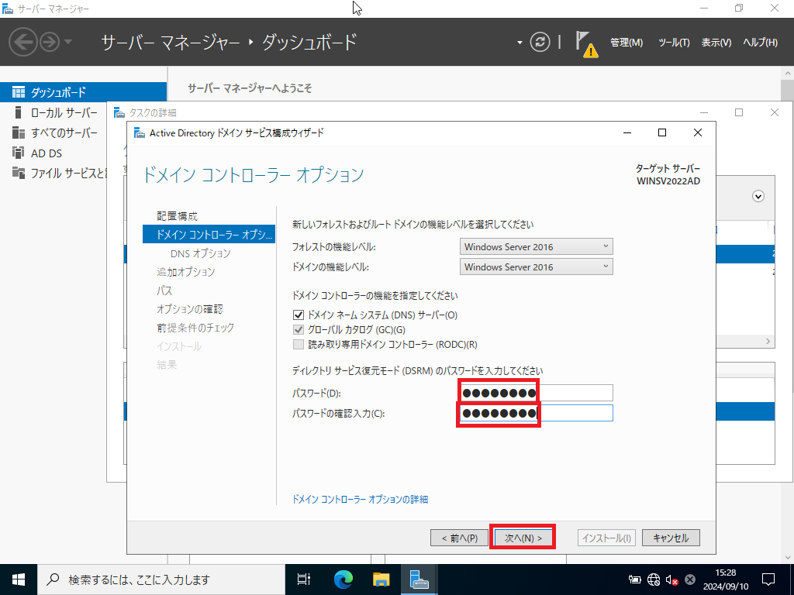The height and width of the screenshot is (595, 794).
Task: Open the 表示(V) menu
Action: [x=716, y=43]
